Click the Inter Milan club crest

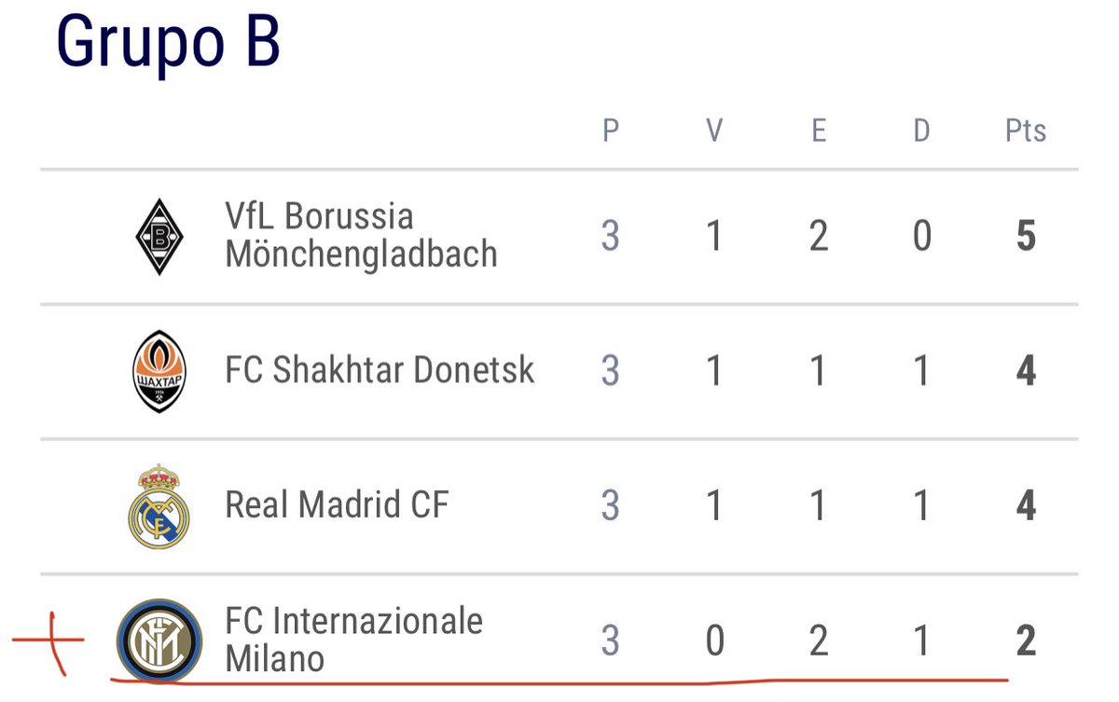click(159, 640)
